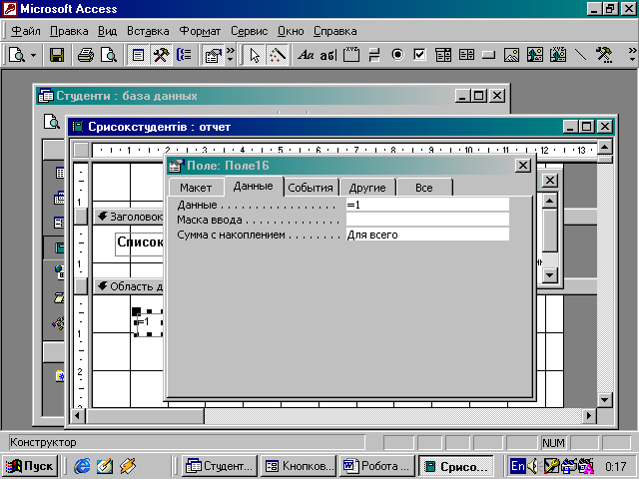Open the Окно menu
Image resolution: width=639 pixels, height=479 pixels.
click(x=291, y=31)
